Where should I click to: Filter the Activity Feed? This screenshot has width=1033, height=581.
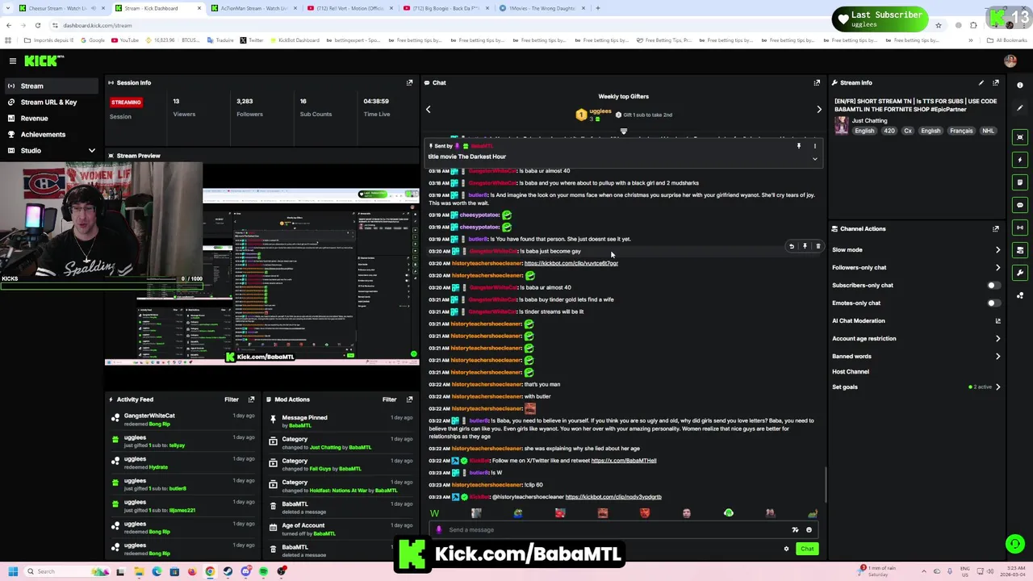coord(232,399)
